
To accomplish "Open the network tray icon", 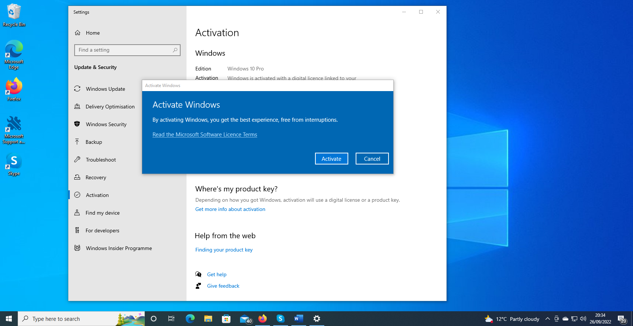I will (x=574, y=319).
